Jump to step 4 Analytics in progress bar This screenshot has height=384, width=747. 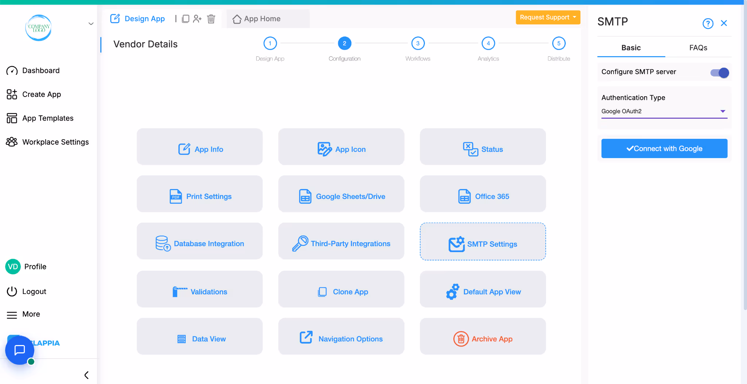(x=488, y=43)
